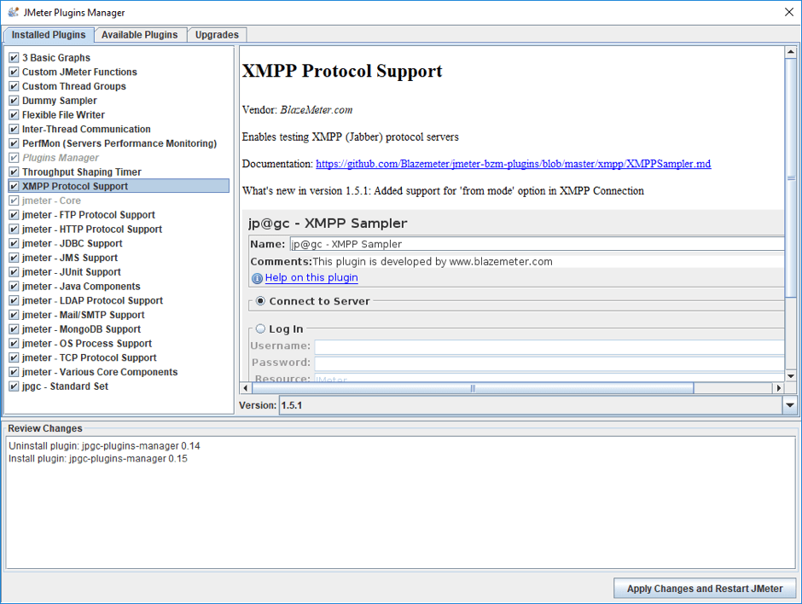Click the XMPP Protocol Support heading
This screenshot has height=604, width=802.
click(341, 71)
